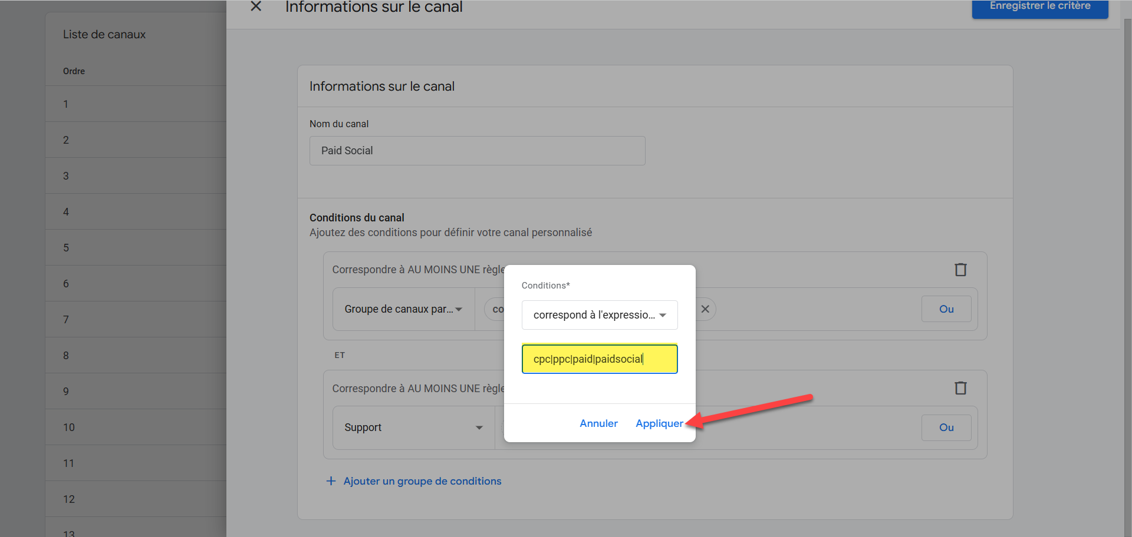Open the match type condition dropdown
1132x537 pixels.
click(x=599, y=315)
